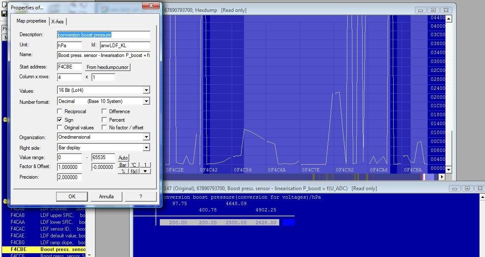Select the F4CA8 LDF upper SRC row

(x=44, y=215)
